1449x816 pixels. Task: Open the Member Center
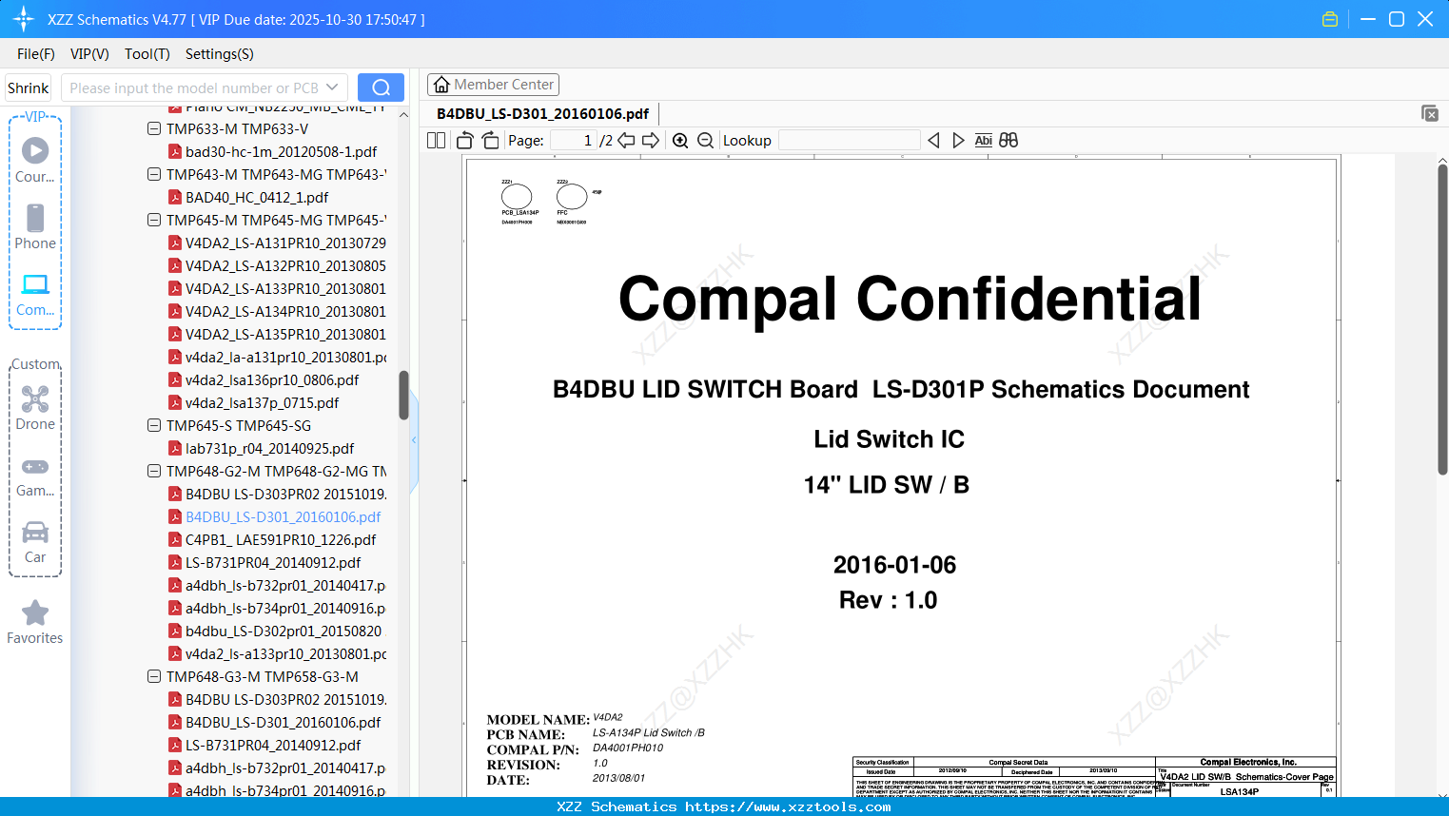(493, 85)
